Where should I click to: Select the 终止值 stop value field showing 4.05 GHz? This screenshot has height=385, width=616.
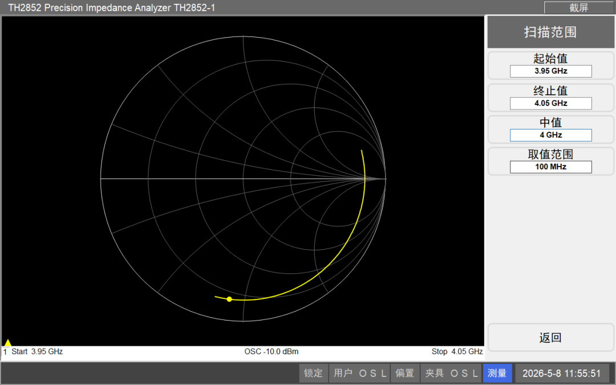click(551, 103)
